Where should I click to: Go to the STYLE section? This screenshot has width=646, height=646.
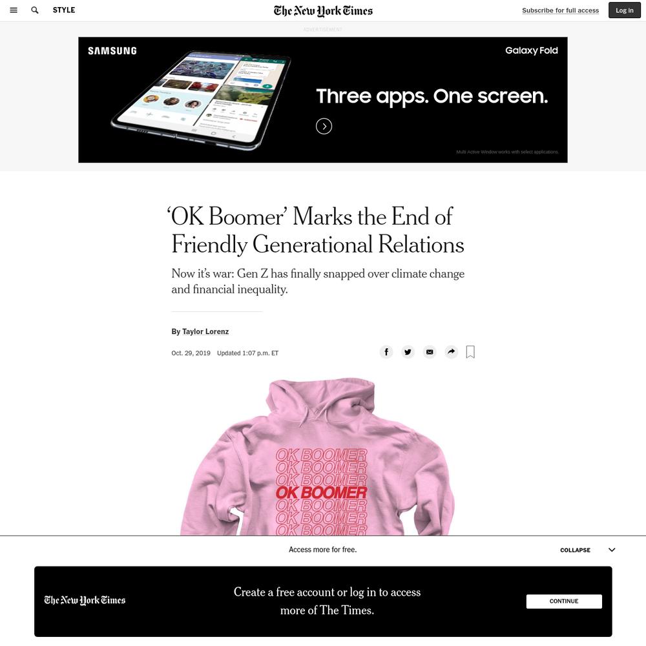click(64, 10)
